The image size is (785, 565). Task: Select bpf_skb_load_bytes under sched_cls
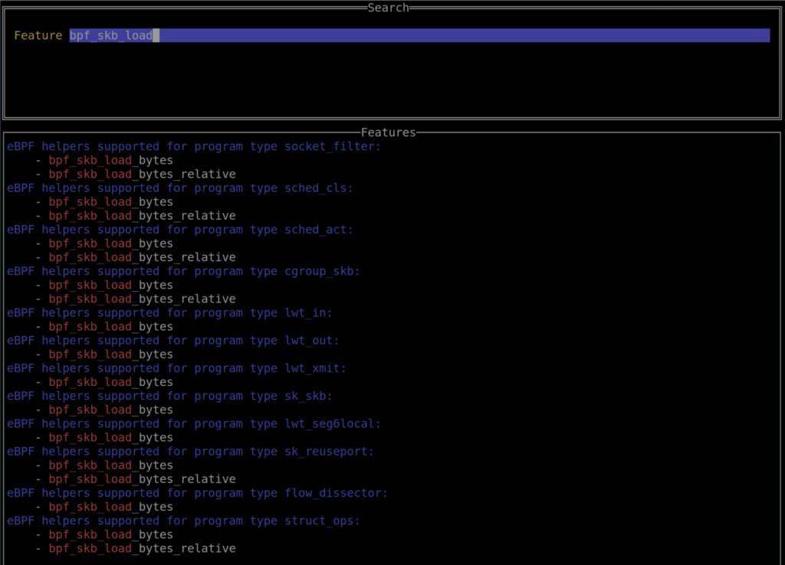point(110,201)
